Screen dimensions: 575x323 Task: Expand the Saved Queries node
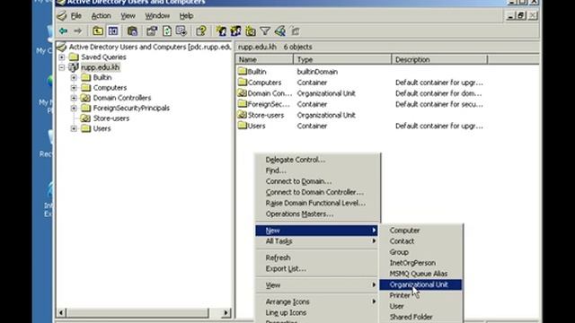point(62,57)
